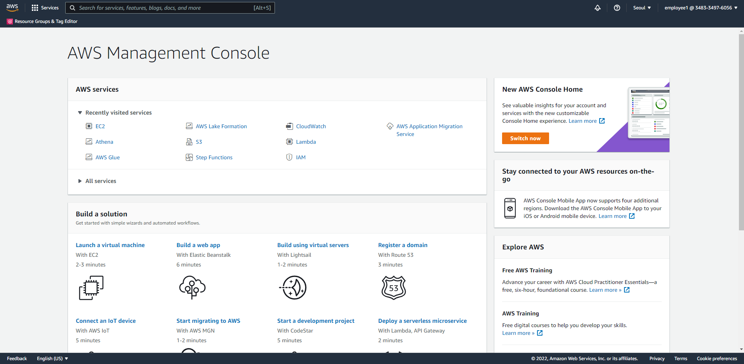Open the AWS Lake Formation link
Viewport: 744px width, 364px height.
(221, 126)
